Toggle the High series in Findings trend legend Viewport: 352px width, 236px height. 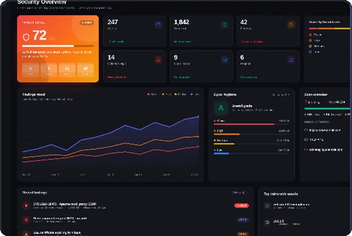tap(167, 94)
